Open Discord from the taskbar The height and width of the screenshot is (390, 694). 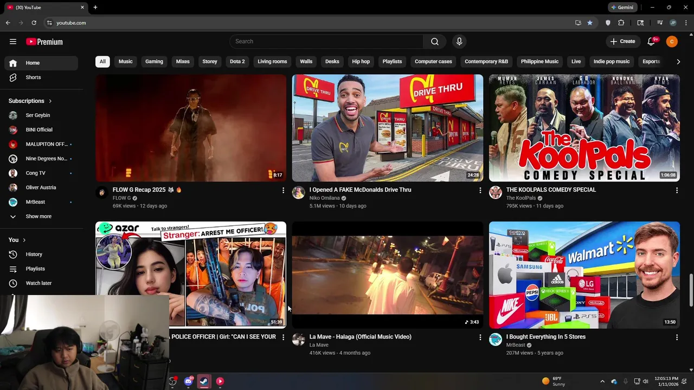(188, 381)
